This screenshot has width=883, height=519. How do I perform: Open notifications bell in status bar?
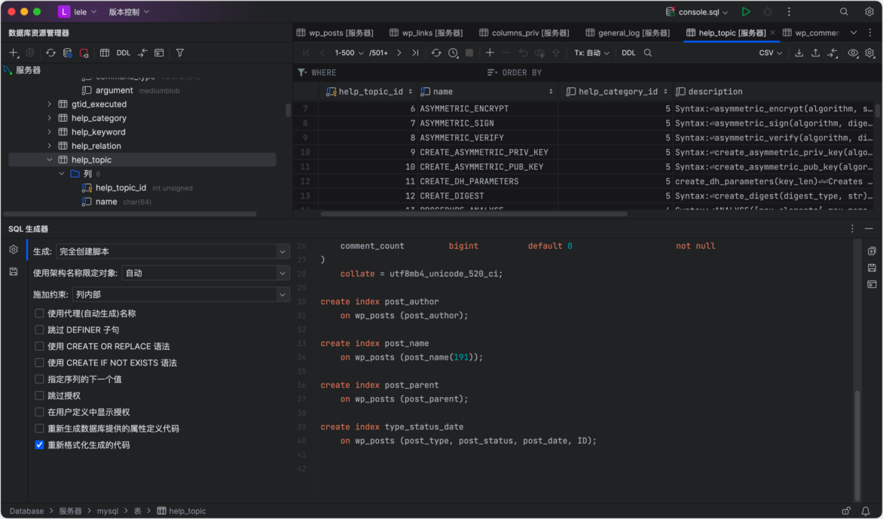coord(866,511)
